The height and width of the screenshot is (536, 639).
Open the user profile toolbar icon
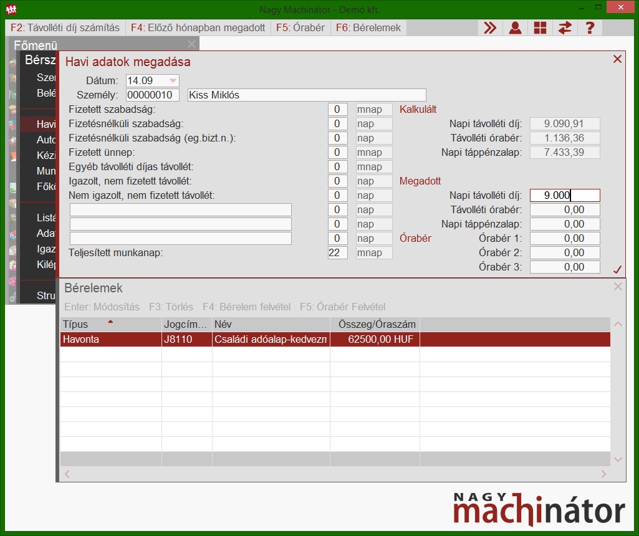pyautogui.click(x=515, y=27)
